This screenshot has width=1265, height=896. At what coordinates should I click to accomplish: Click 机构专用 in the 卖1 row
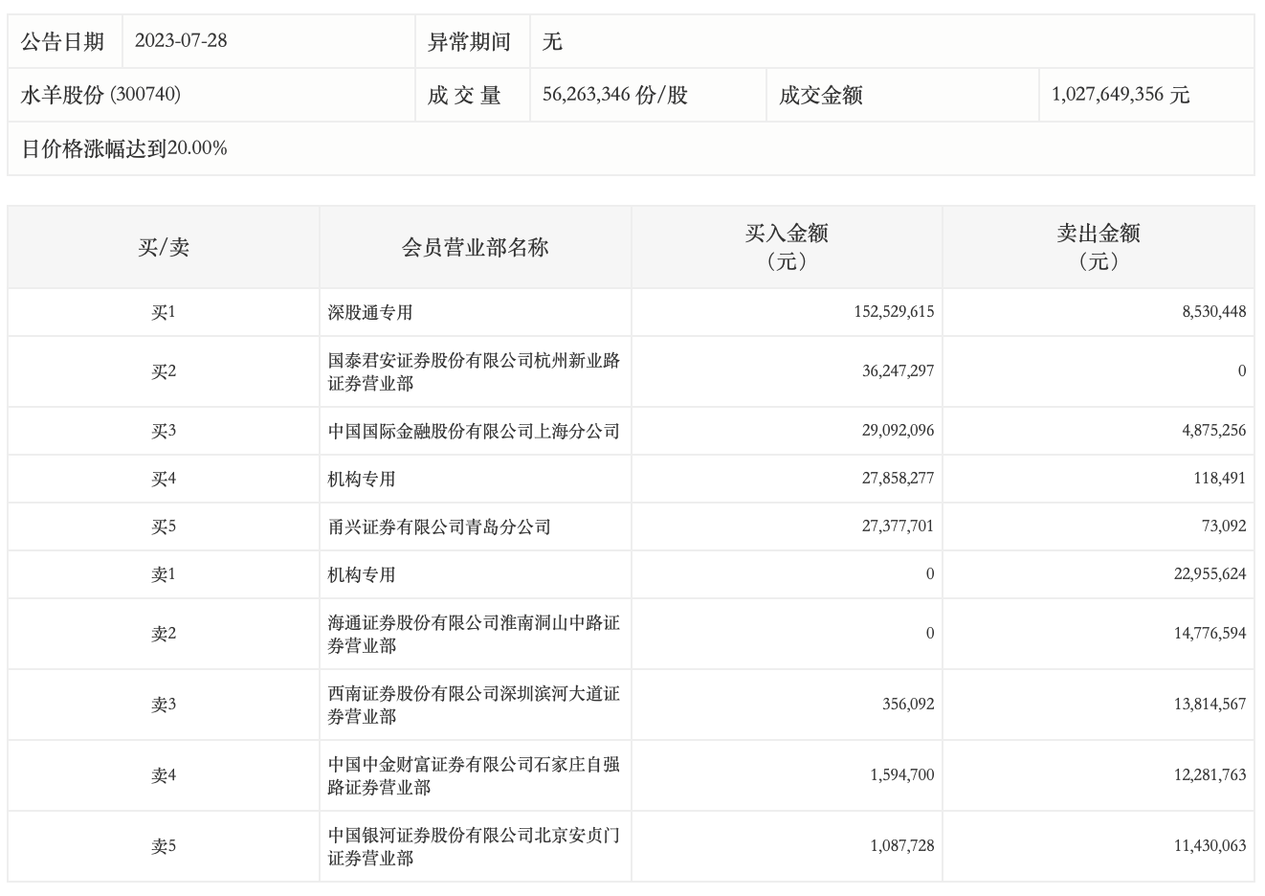point(362,574)
